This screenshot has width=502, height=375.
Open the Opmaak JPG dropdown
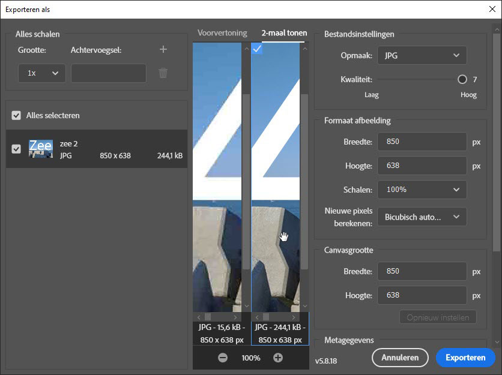(x=422, y=55)
